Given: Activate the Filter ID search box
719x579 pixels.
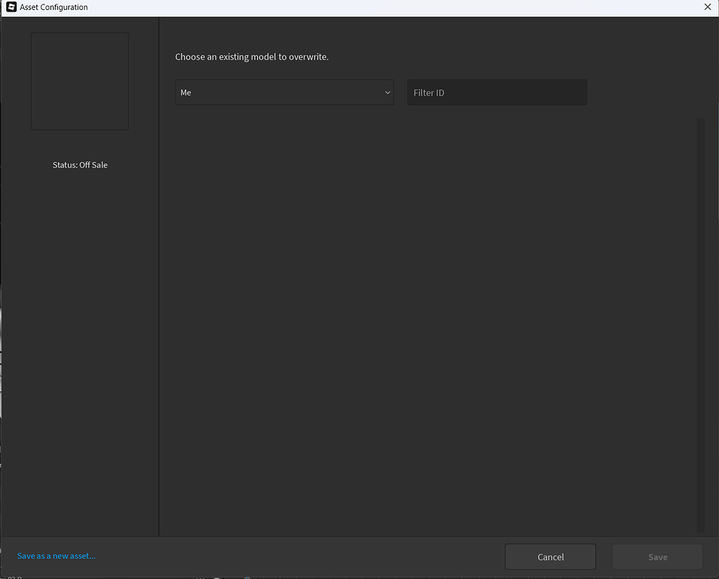Looking at the screenshot, I should point(497,92).
